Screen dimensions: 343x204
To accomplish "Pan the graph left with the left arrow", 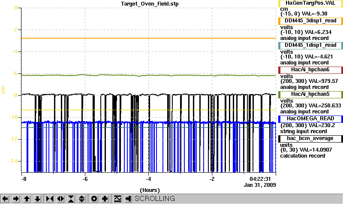I will [x=5, y=199].
